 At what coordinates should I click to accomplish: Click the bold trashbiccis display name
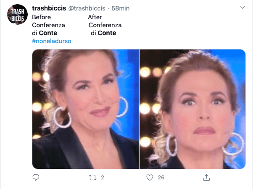[49, 8]
